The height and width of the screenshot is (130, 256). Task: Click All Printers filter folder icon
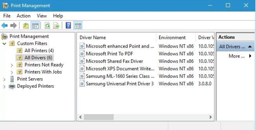click(x=19, y=51)
